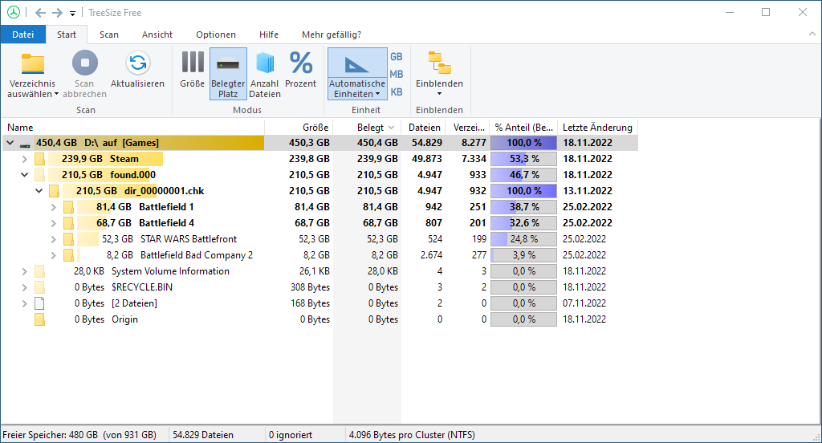The image size is (822, 443).
Task: Switch to the Start ribbon tab
Action: (x=67, y=35)
